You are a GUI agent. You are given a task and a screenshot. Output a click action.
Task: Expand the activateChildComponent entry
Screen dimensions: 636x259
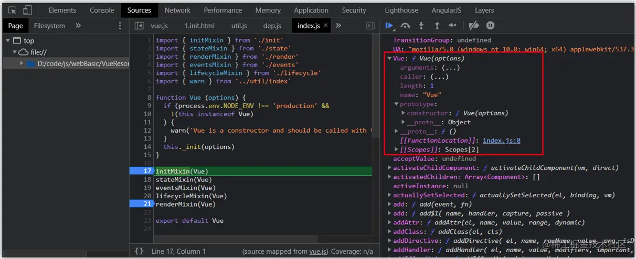tap(389, 168)
